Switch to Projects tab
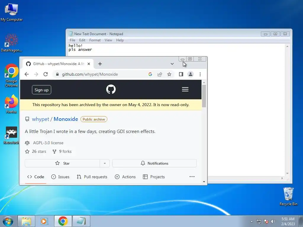 [x=154, y=177]
